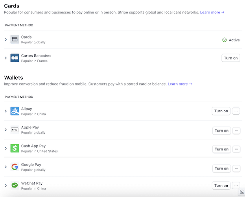Open more options menu for Google Pay

[x=236, y=169]
